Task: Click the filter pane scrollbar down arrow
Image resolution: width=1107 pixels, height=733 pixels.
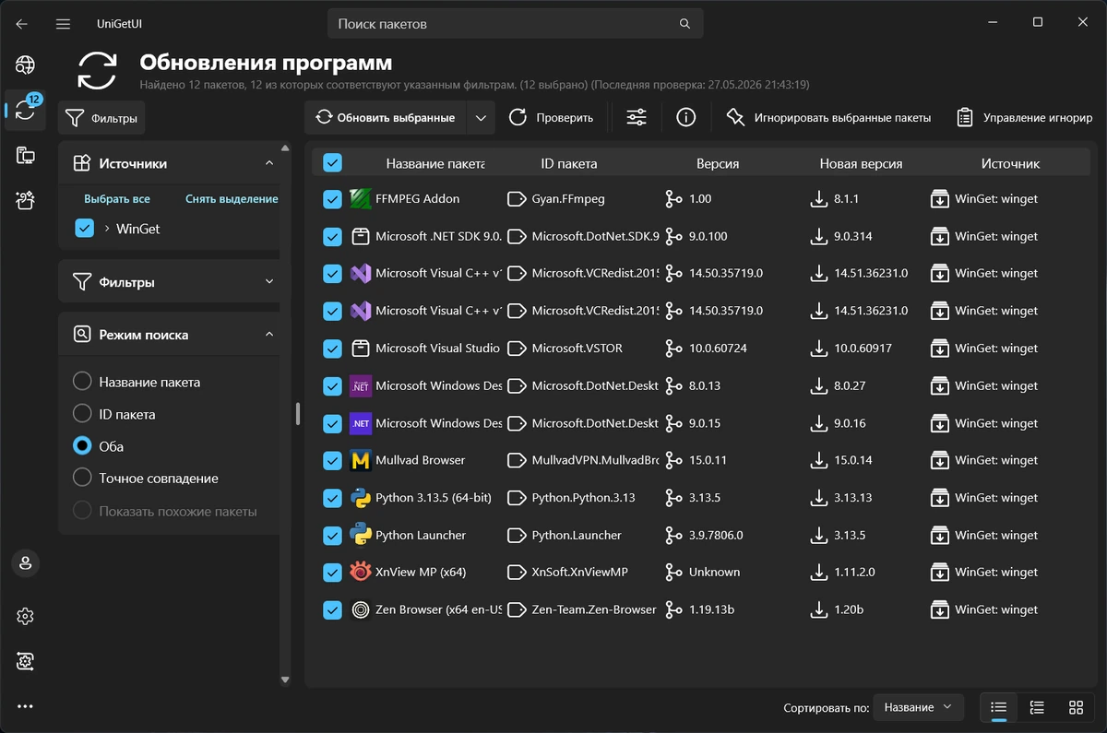Action: click(285, 680)
